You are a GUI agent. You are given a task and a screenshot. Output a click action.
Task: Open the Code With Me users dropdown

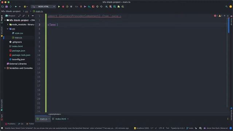pos(25,7)
